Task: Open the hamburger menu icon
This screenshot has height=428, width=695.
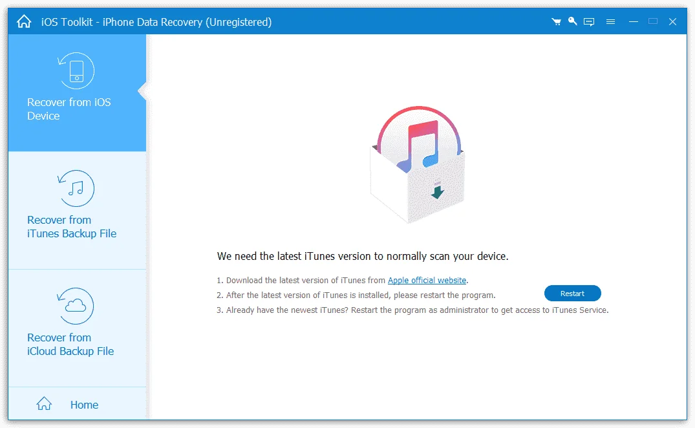Action: click(610, 22)
